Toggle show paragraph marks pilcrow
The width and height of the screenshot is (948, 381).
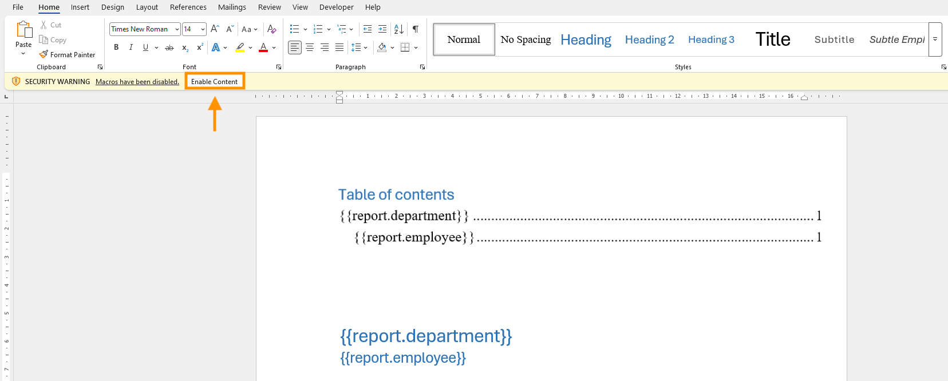(x=416, y=29)
